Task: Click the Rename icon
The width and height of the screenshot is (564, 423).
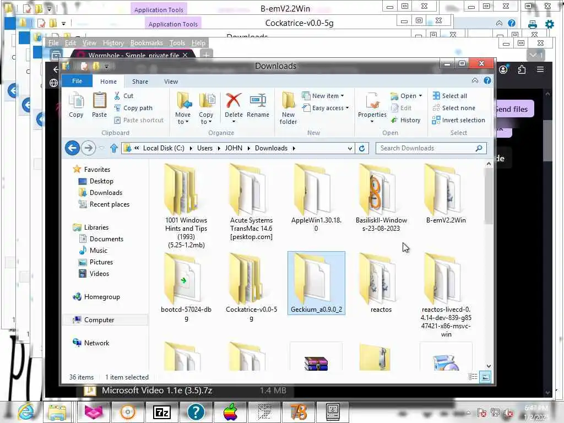Action: tap(258, 105)
